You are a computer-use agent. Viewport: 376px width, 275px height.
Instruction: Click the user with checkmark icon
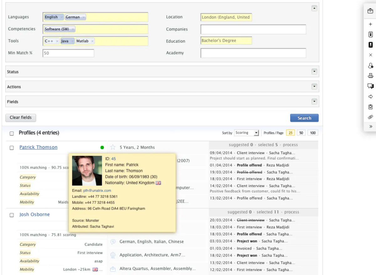370,66
